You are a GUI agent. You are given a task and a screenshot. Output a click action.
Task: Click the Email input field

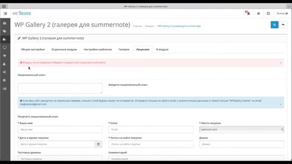point(151,129)
